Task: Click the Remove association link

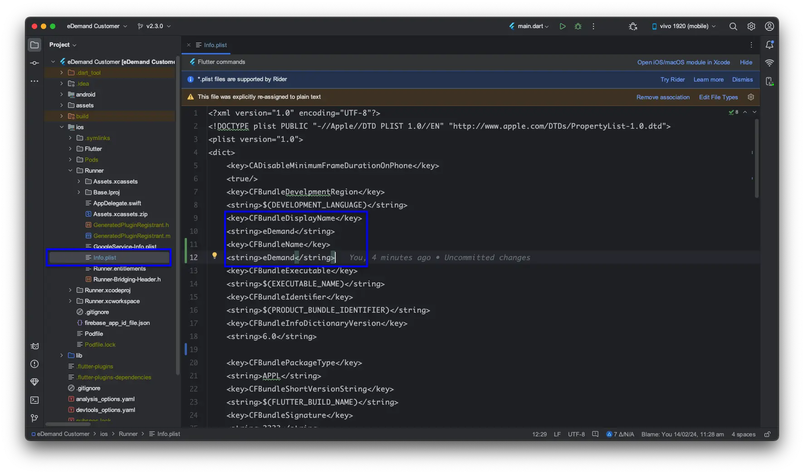Action: pos(663,97)
